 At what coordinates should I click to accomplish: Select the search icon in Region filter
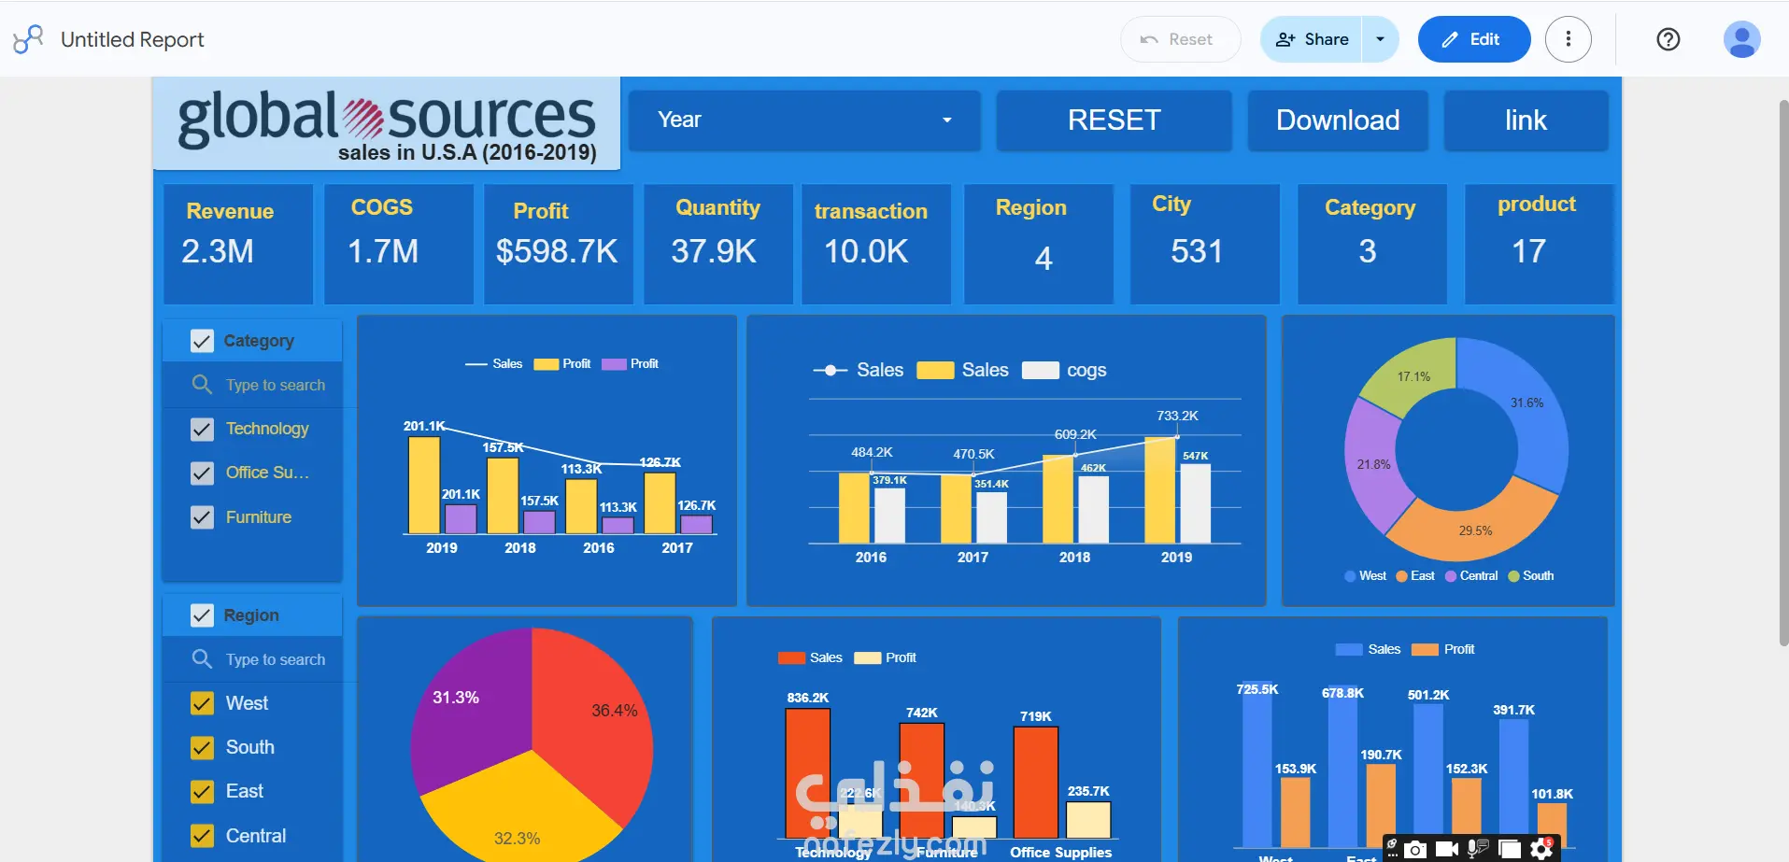202,658
